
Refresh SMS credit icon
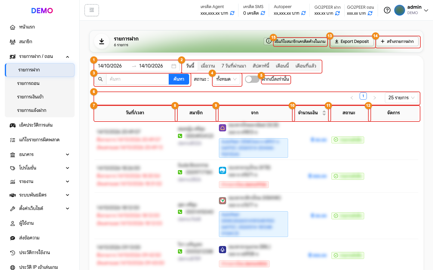click(263, 13)
